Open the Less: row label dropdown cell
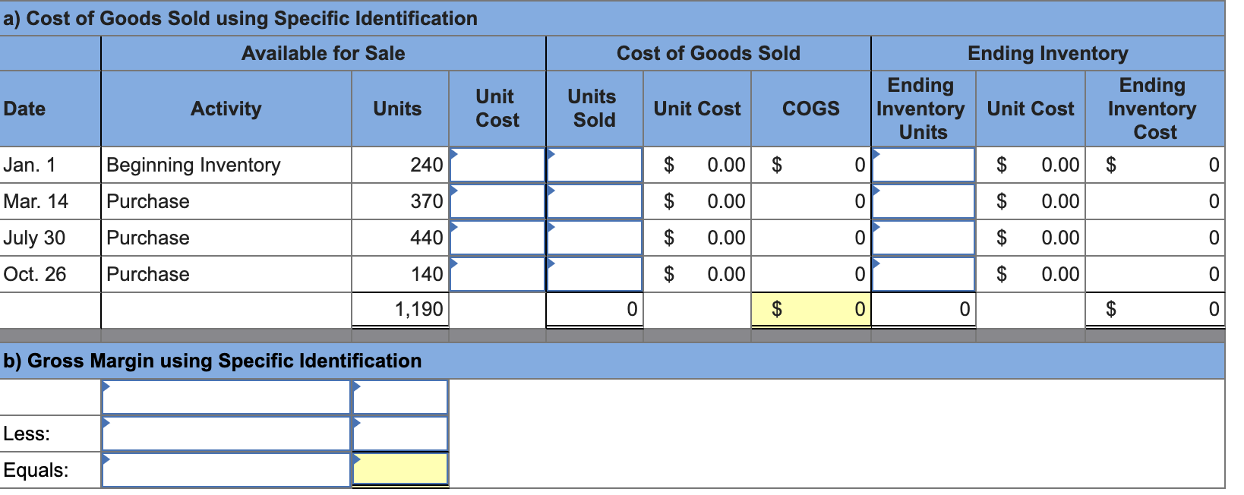Screen dimensions: 1244x495 [x=226, y=434]
